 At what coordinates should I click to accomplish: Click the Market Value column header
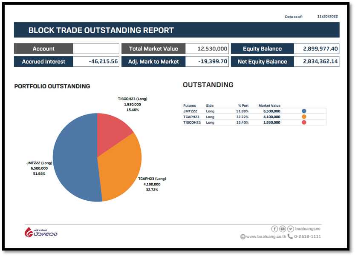(269, 105)
